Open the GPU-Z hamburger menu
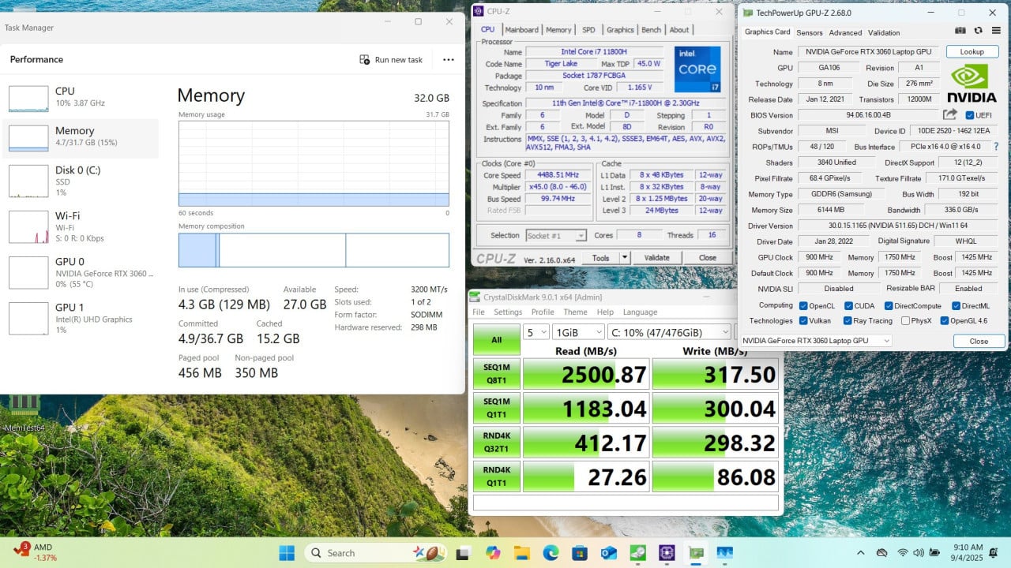The width and height of the screenshot is (1011, 568). pyautogui.click(x=994, y=31)
